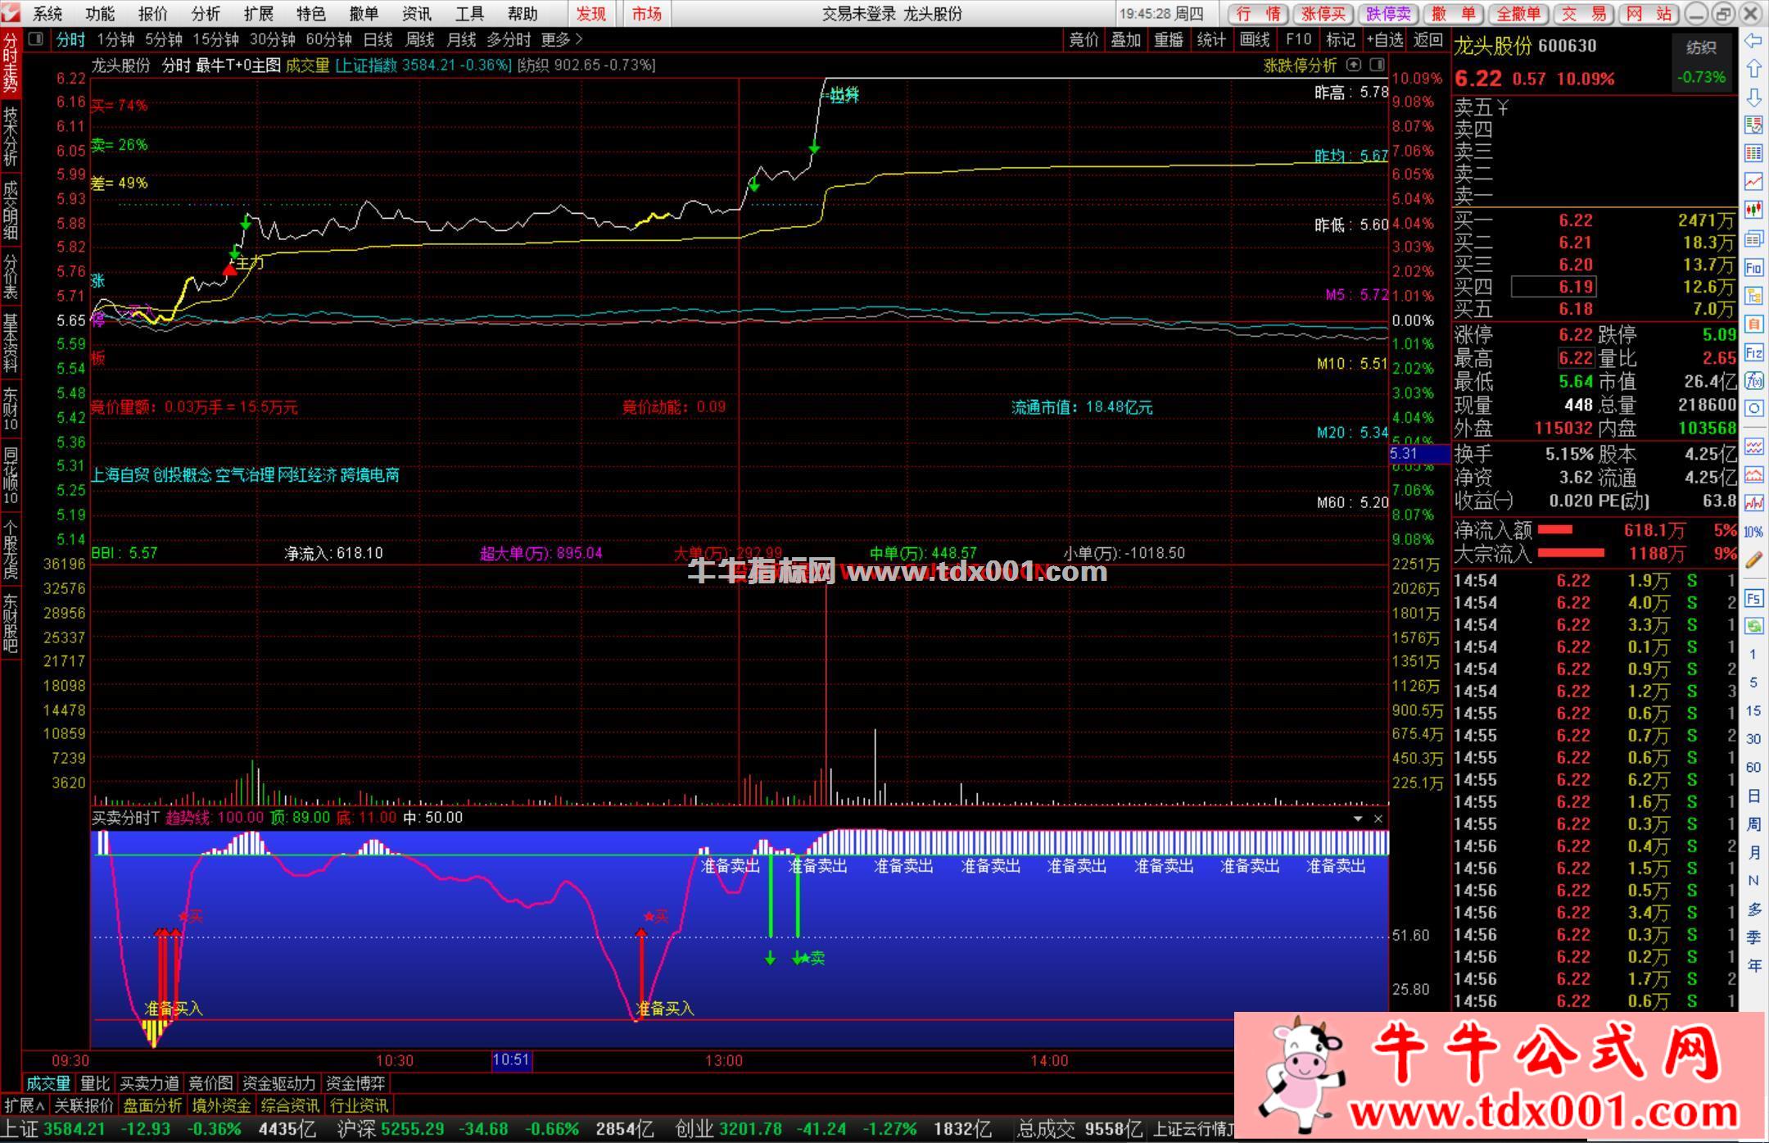Click the 网站 button
The height and width of the screenshot is (1143, 1769).
tap(1649, 14)
